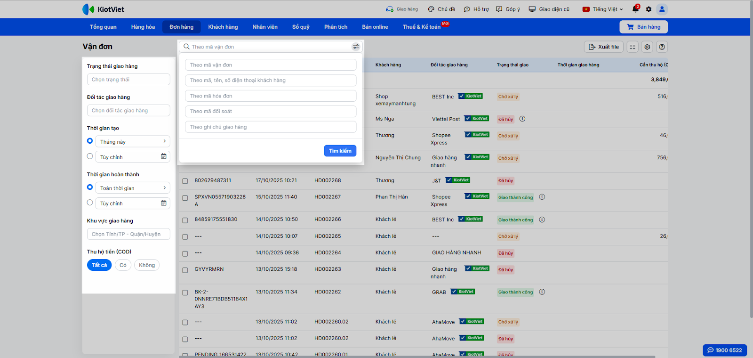Open the Chọn trạng thái dropdown
Viewport: 753px width, 358px height.
128,80
